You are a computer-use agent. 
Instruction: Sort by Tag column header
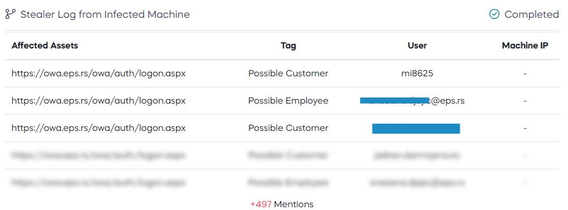(x=288, y=46)
